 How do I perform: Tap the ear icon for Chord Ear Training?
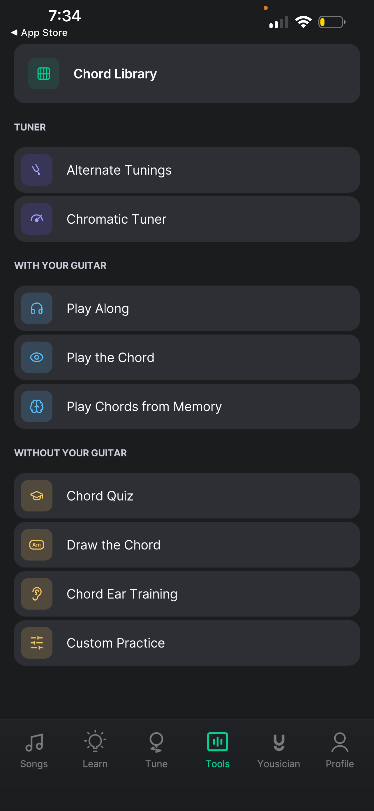37,594
